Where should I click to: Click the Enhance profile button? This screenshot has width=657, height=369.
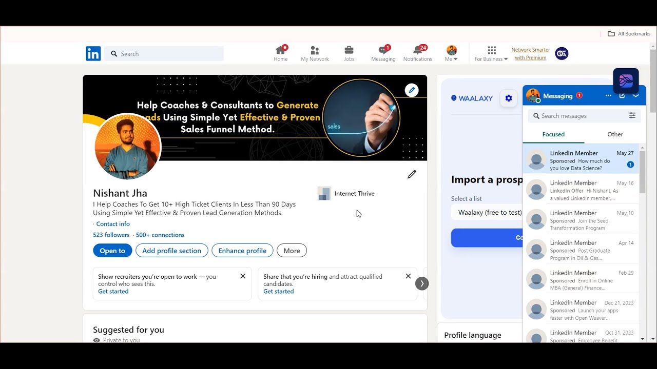click(x=242, y=251)
